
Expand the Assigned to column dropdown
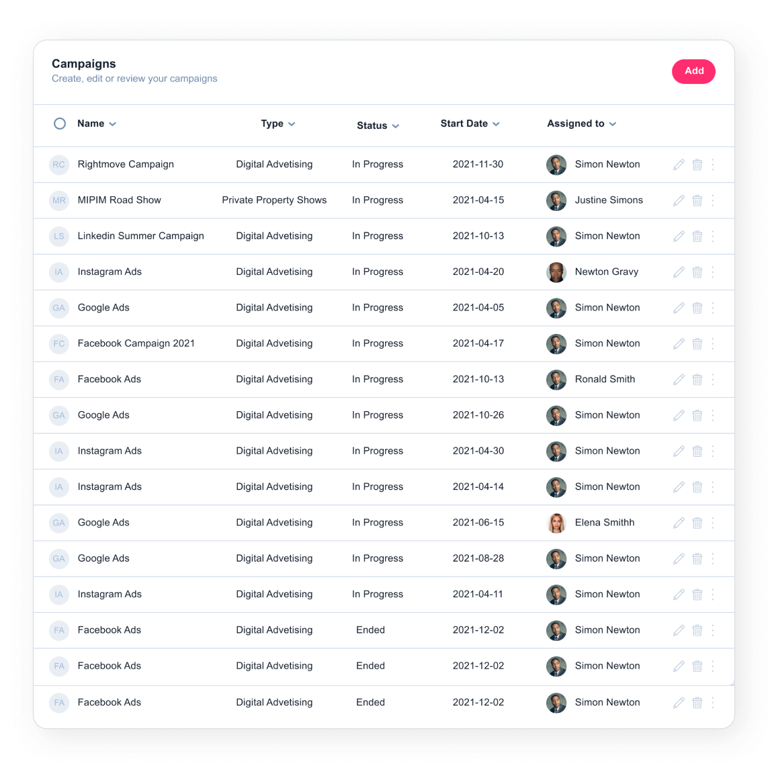[x=613, y=124]
